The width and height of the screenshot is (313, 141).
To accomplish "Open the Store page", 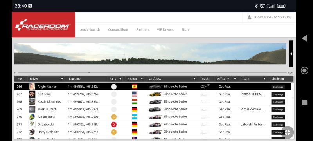I will (185, 29).
